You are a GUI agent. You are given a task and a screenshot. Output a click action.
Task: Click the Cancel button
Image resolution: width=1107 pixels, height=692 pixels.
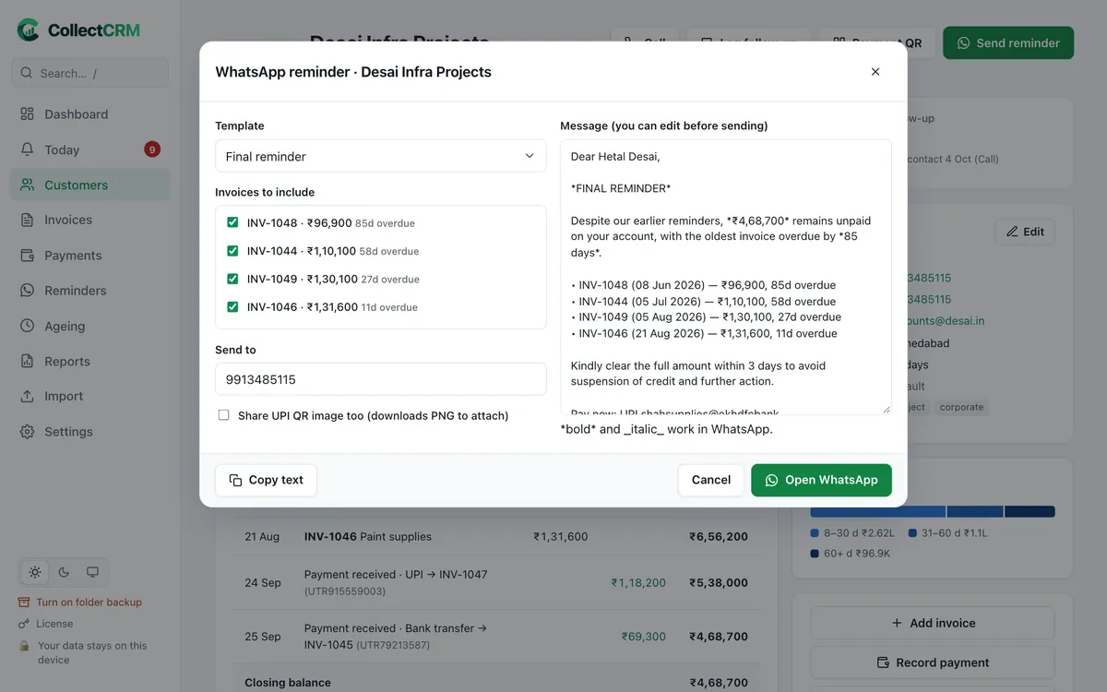(711, 480)
